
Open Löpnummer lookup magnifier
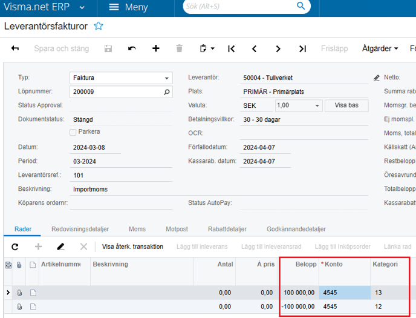[167, 92]
